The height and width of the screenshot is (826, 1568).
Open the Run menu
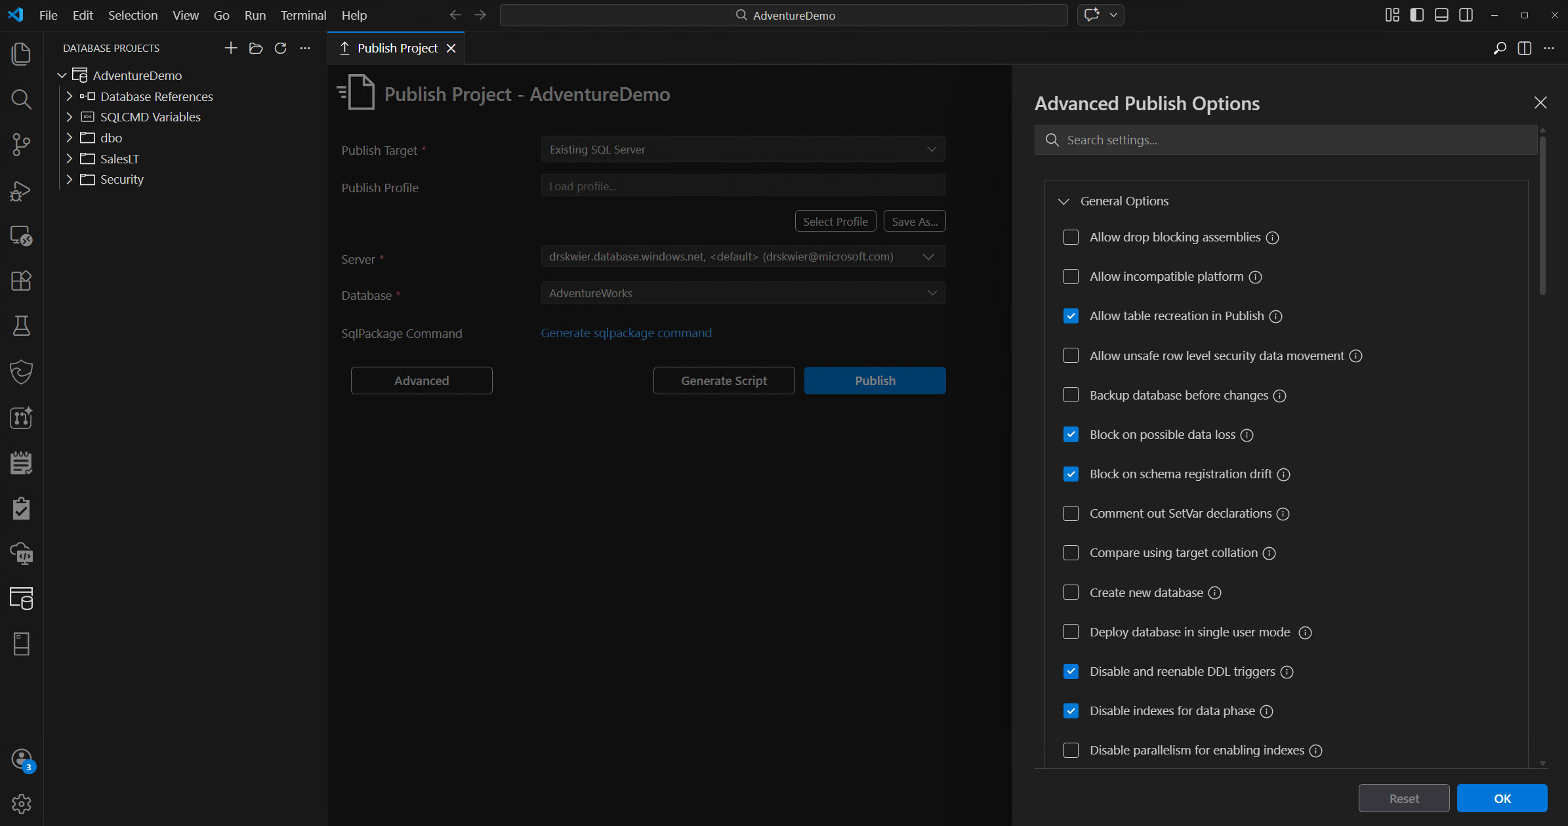tap(255, 15)
